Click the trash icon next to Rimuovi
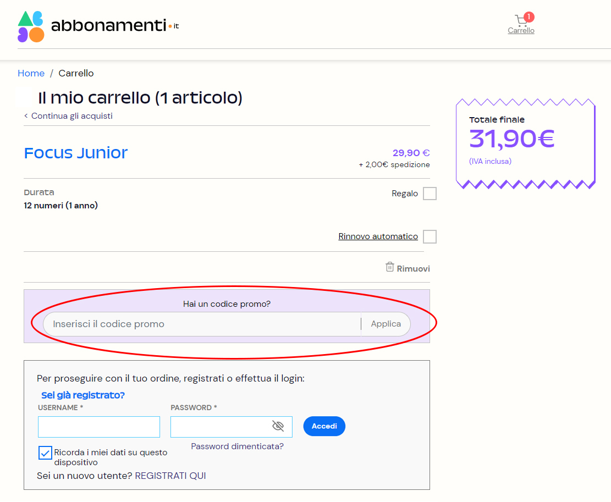This screenshot has height=502, width=611. [389, 267]
